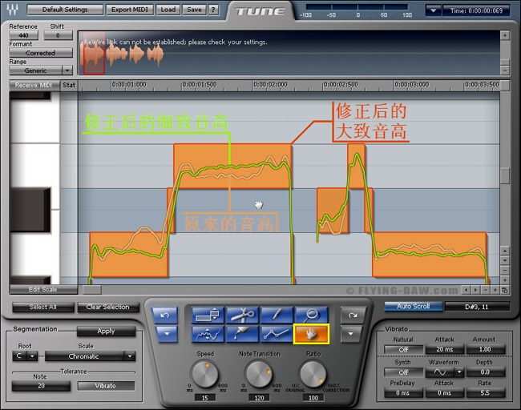
Task: Toggle the Auto Scroll button
Action: click(x=414, y=307)
